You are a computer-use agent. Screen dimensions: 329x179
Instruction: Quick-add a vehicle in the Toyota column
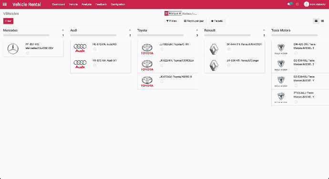(197, 30)
